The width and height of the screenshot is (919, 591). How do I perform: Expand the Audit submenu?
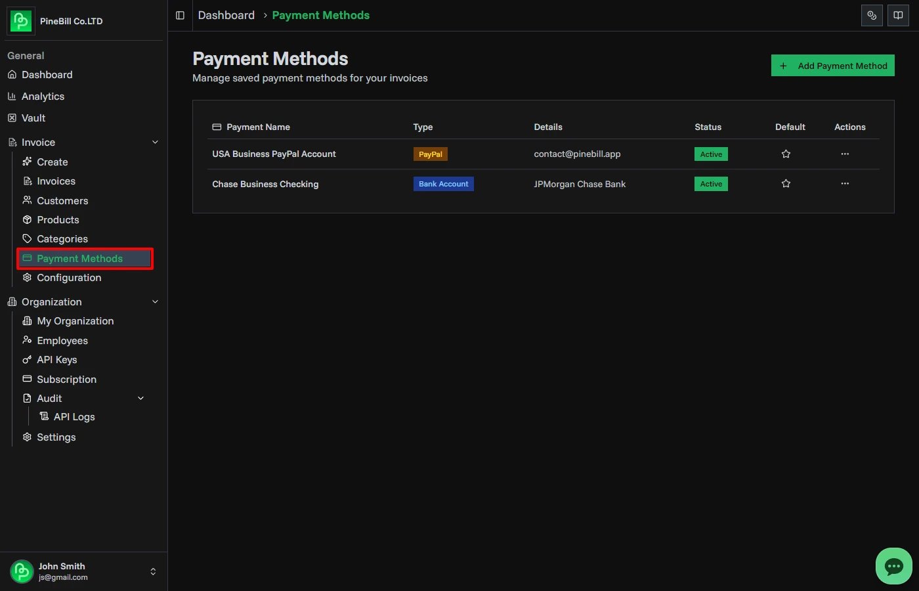[x=140, y=398]
